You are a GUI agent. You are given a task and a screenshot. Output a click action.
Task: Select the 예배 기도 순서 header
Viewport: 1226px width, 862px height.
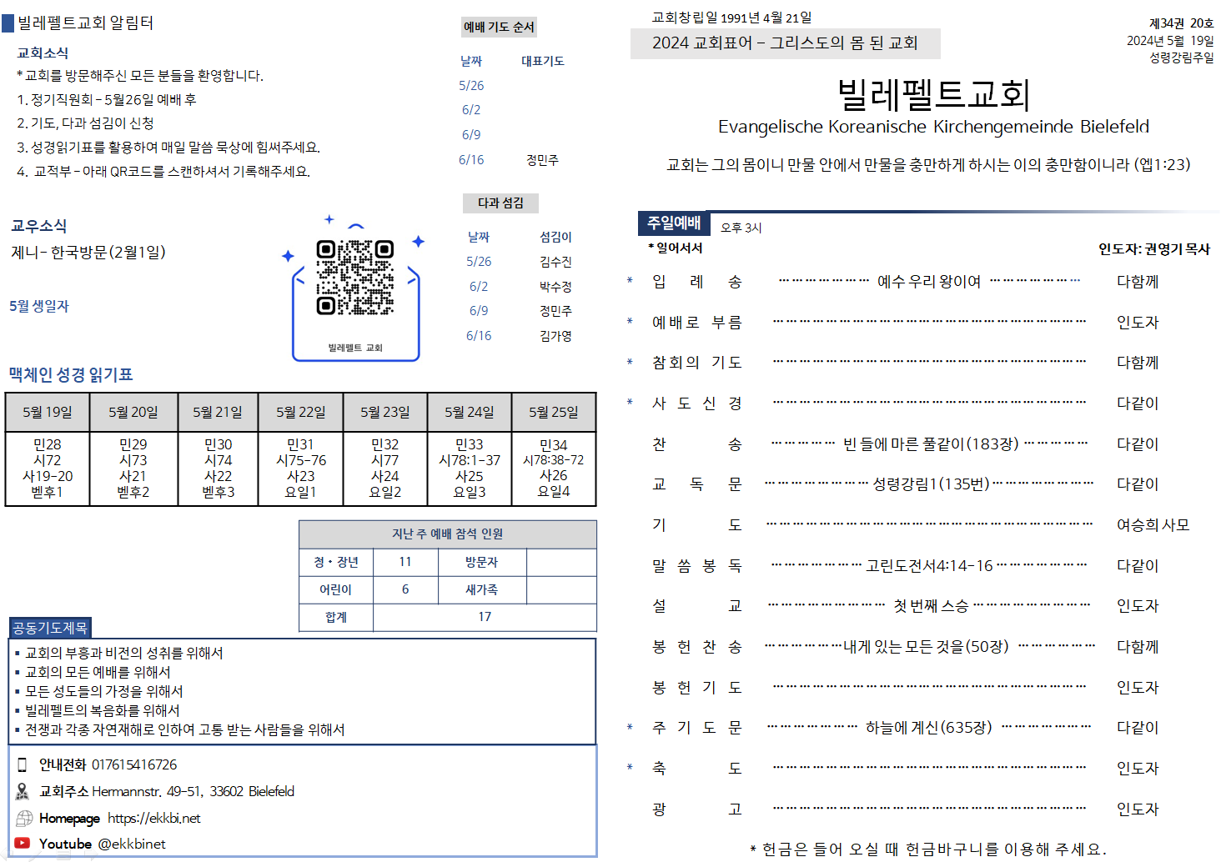click(499, 27)
